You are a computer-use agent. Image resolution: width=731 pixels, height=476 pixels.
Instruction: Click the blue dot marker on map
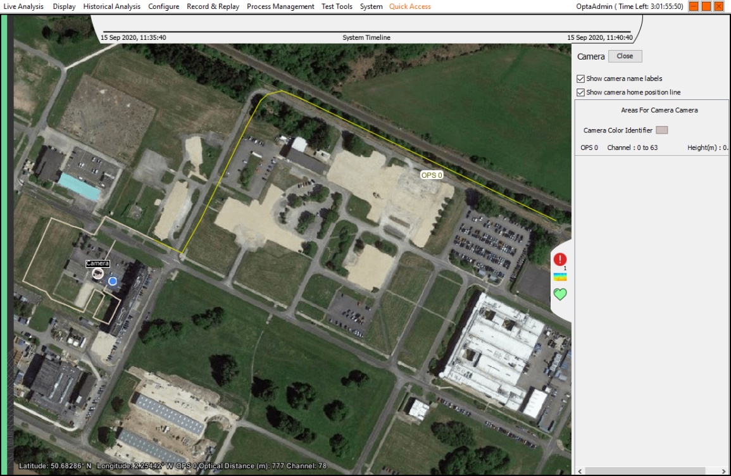click(113, 280)
